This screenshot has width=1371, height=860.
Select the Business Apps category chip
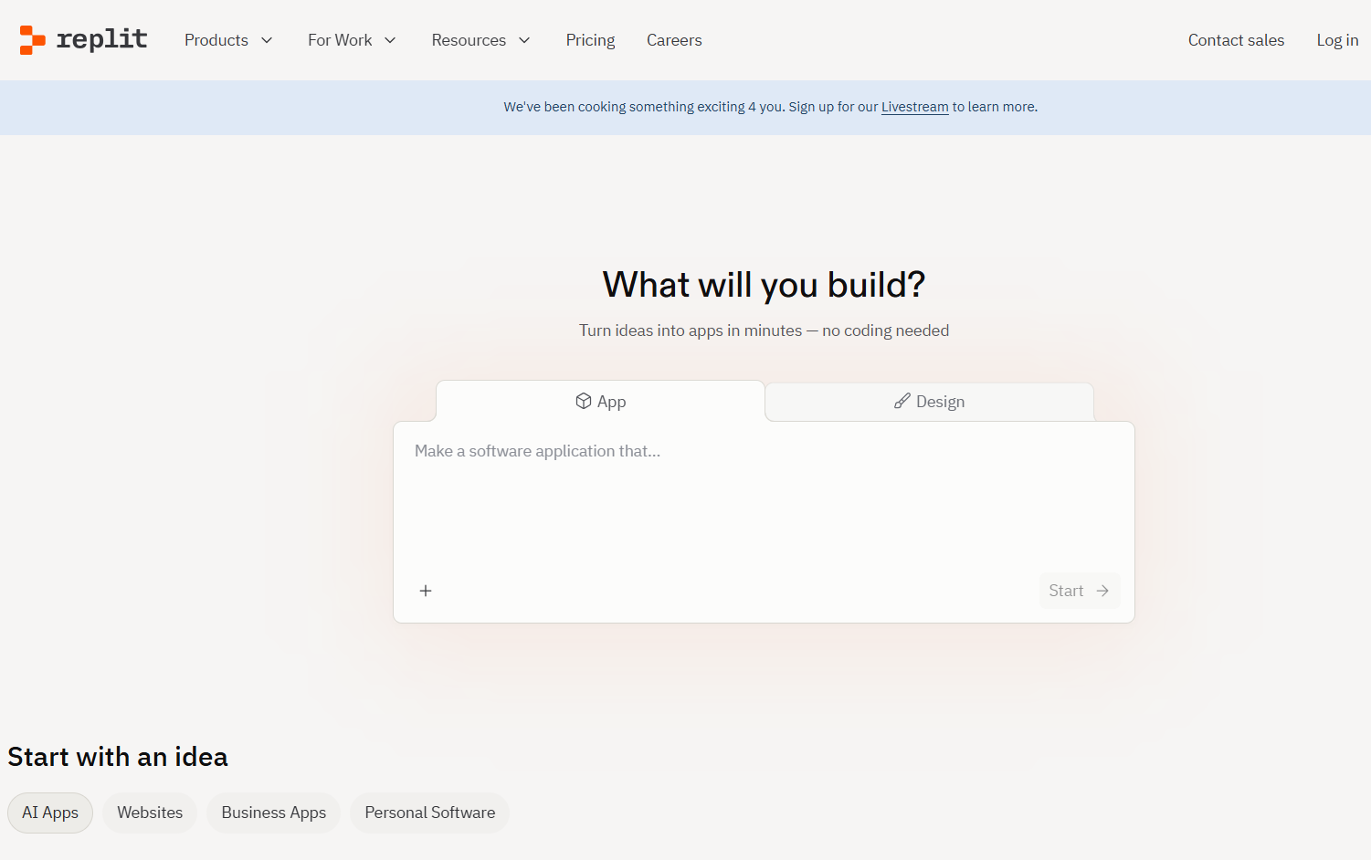tap(273, 813)
